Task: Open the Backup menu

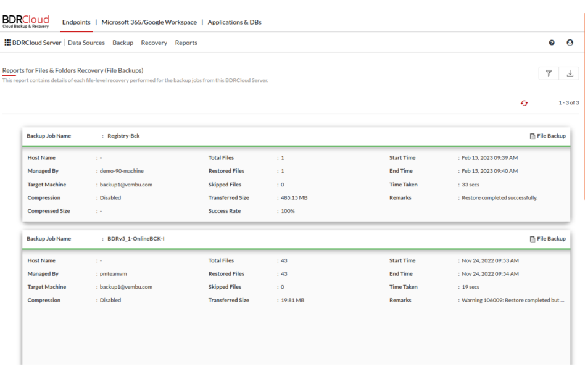Action: tap(123, 43)
